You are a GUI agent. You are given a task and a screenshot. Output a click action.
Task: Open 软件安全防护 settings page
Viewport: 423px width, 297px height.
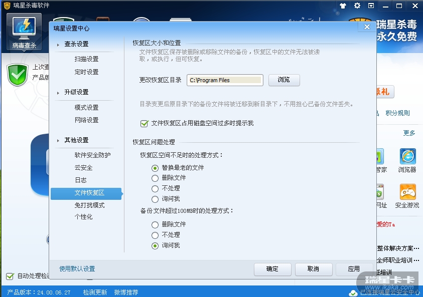click(x=92, y=155)
